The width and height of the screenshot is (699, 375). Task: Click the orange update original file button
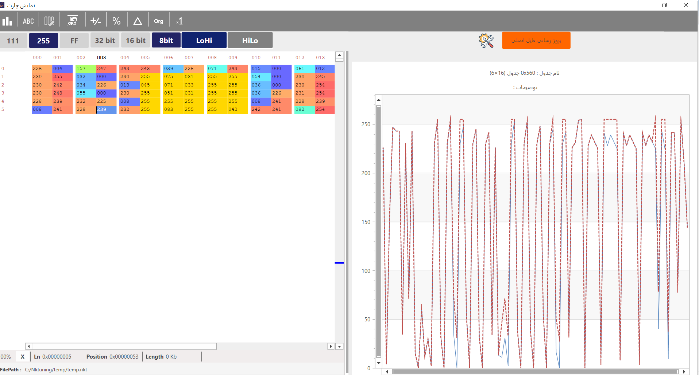pyautogui.click(x=536, y=40)
